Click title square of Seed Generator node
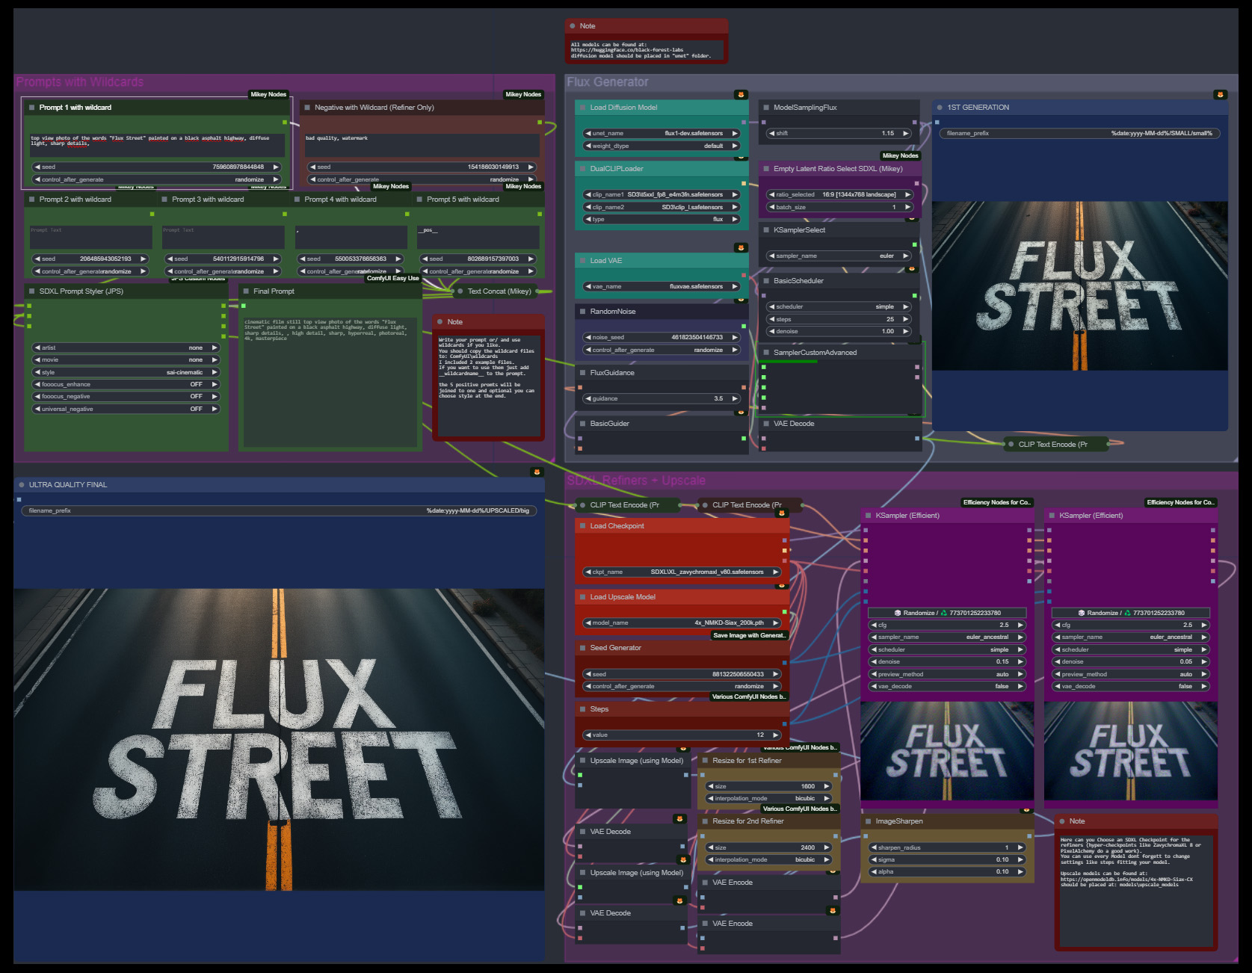Image resolution: width=1252 pixels, height=973 pixels. click(x=582, y=648)
